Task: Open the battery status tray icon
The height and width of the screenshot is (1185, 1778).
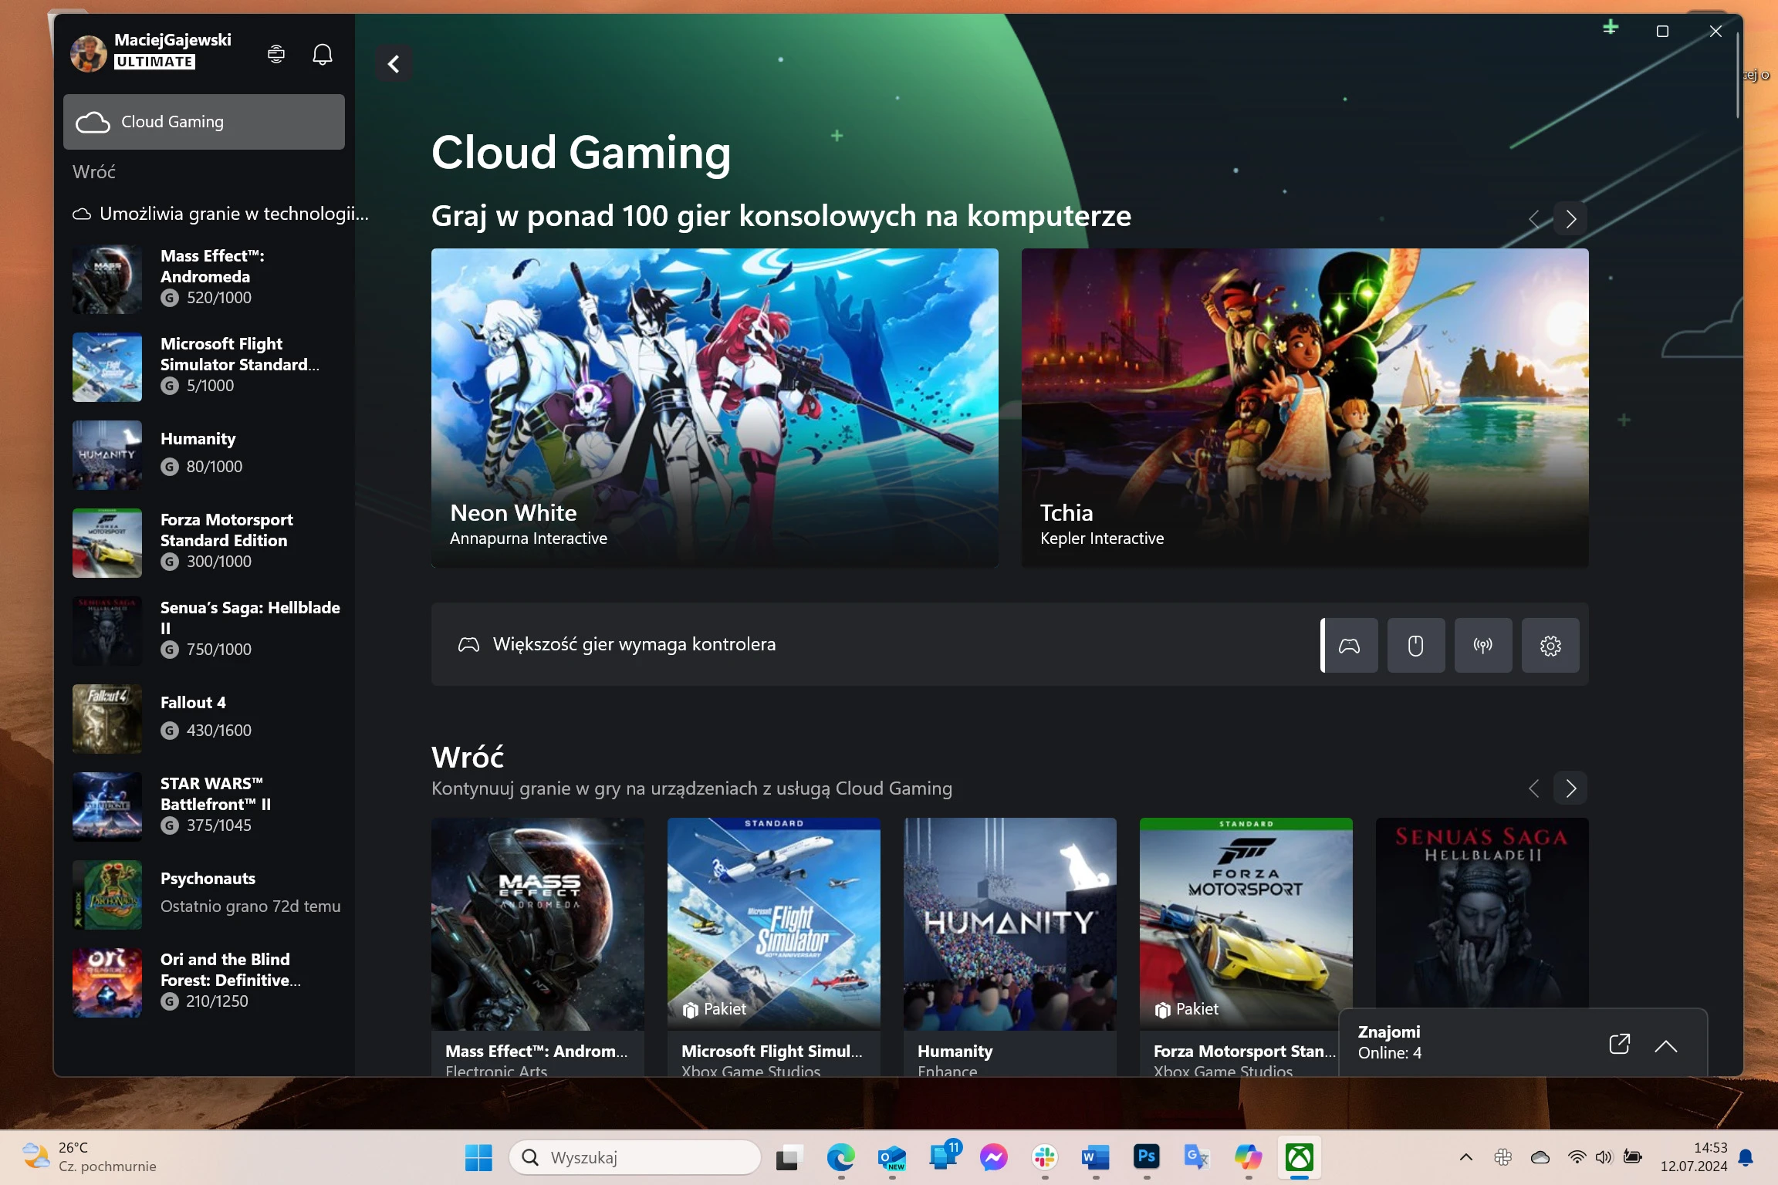Action: pos(1632,1157)
